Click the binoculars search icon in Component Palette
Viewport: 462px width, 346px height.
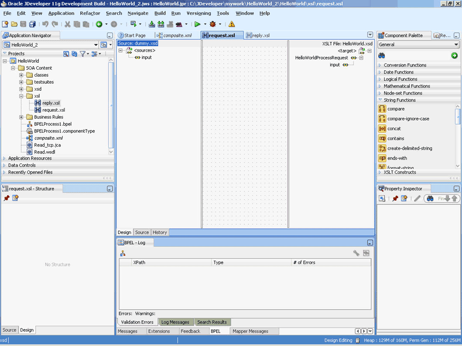(382, 56)
